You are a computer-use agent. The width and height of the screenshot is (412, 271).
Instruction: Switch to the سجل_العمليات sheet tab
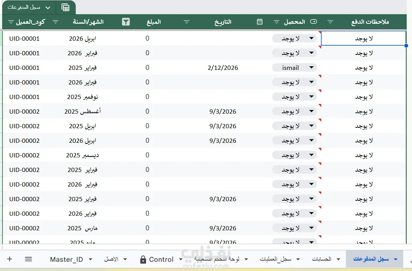[x=276, y=259]
